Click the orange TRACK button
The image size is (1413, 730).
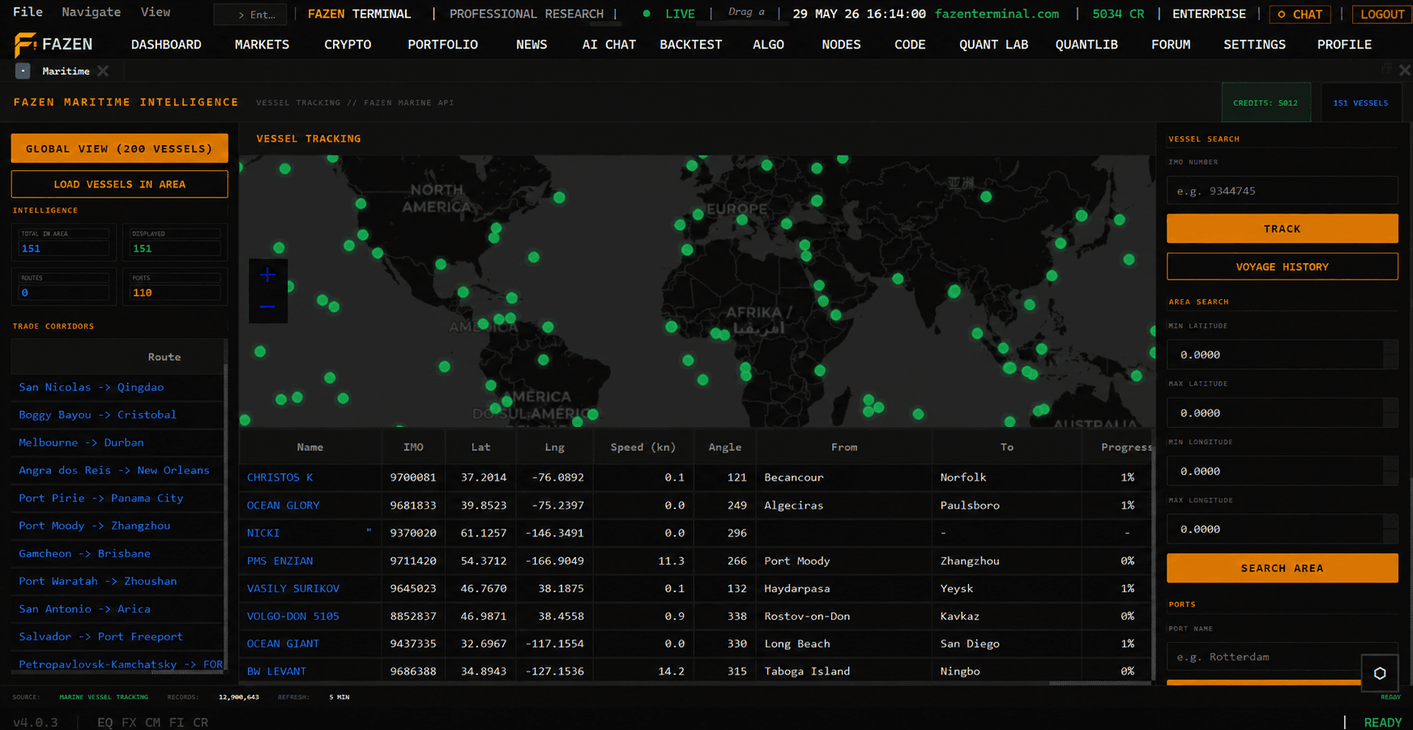pos(1282,228)
